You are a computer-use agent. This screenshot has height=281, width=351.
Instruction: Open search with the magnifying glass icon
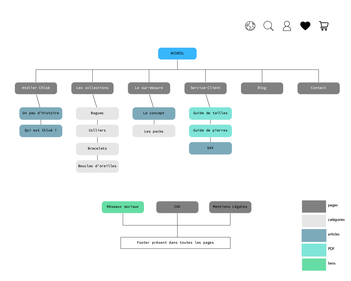[268, 26]
